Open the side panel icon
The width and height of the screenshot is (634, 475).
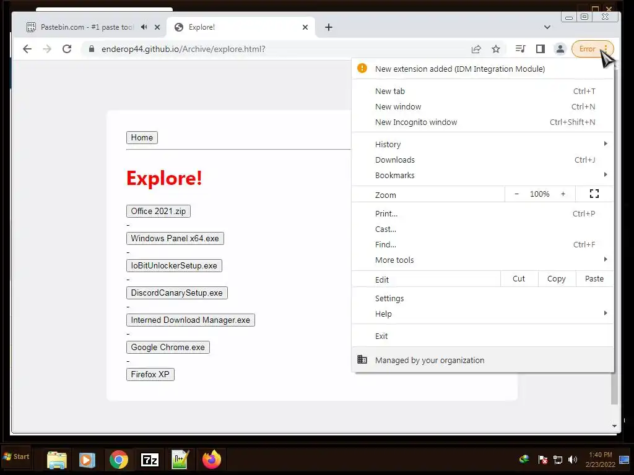coord(540,49)
